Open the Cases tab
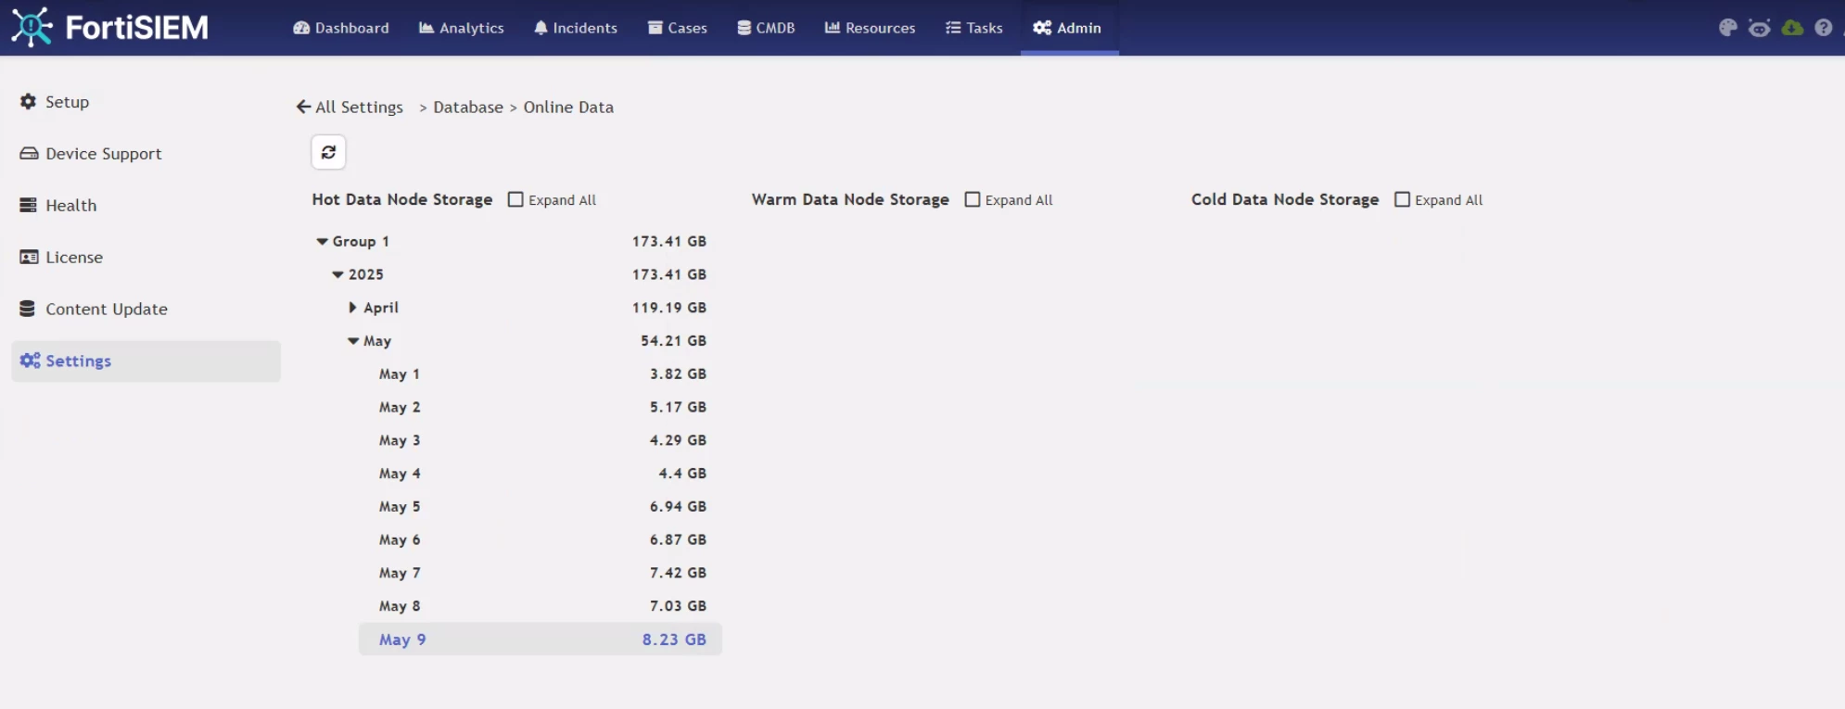This screenshot has width=1845, height=709. point(678,28)
